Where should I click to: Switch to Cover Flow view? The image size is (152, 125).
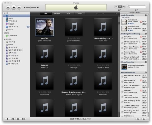click(x=124, y=7)
